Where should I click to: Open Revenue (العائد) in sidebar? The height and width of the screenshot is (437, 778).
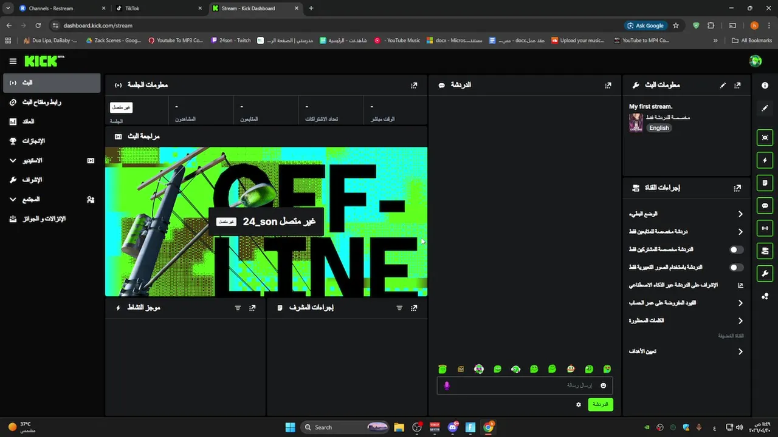52,122
